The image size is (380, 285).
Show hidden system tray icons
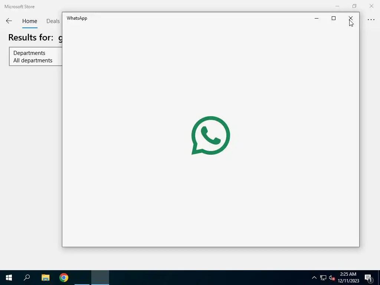pyautogui.click(x=314, y=278)
